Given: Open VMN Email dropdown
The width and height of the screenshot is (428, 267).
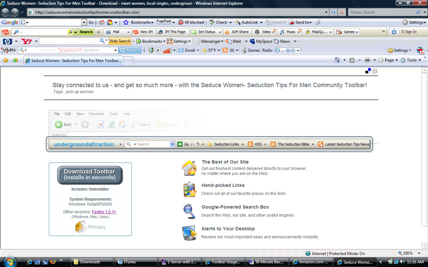Looking at the screenshot, I should 198,50.
